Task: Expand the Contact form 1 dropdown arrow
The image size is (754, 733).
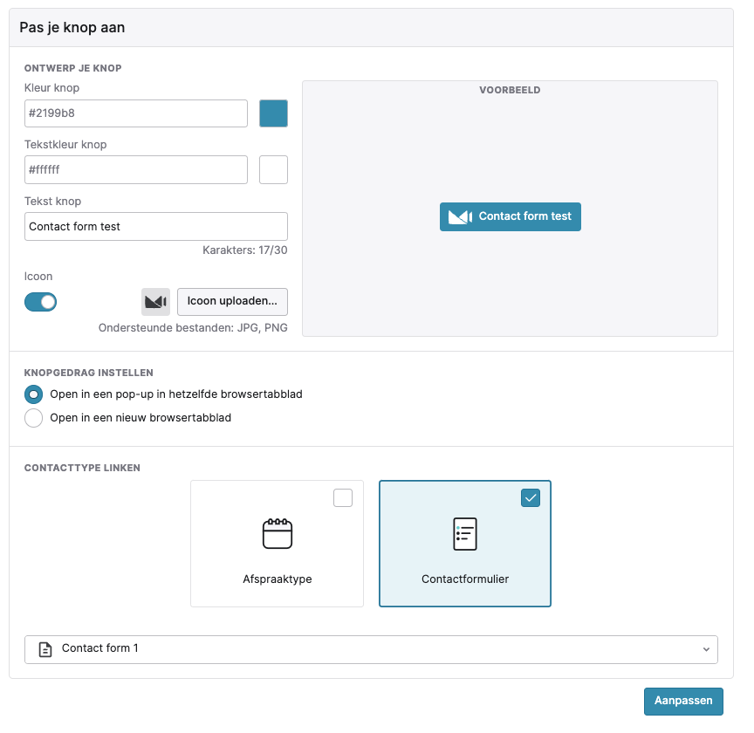Action: pos(706,649)
